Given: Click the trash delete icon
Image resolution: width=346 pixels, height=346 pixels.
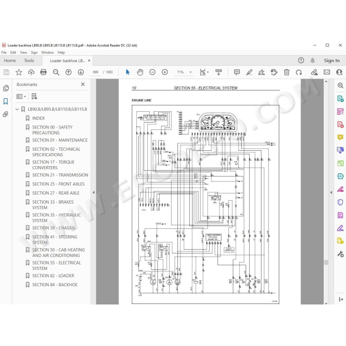Looking at the screenshot, I should [x=286, y=72].
